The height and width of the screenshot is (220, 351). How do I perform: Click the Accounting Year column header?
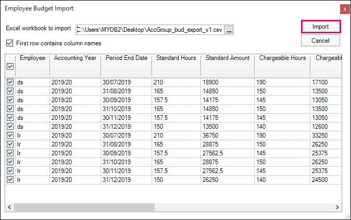(75, 58)
